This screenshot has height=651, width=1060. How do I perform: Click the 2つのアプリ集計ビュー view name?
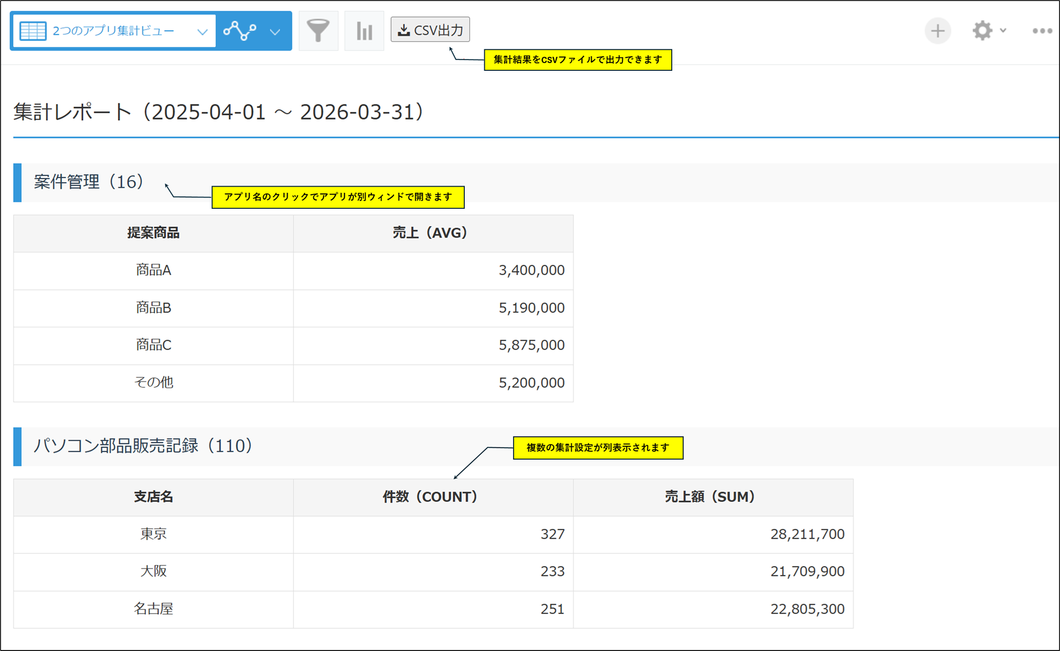tap(113, 31)
